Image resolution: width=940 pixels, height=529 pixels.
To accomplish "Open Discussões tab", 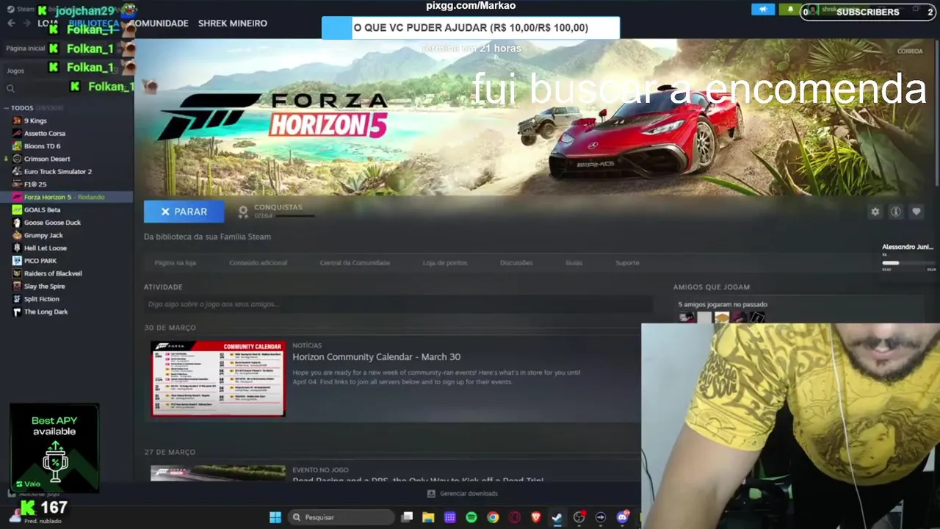I will 516,262.
